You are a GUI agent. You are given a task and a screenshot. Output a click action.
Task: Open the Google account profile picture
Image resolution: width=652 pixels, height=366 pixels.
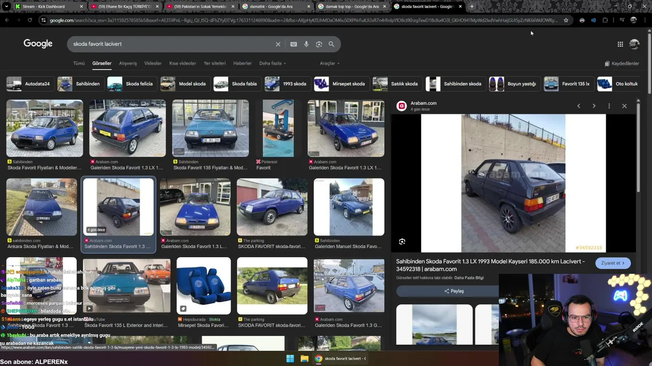click(634, 44)
